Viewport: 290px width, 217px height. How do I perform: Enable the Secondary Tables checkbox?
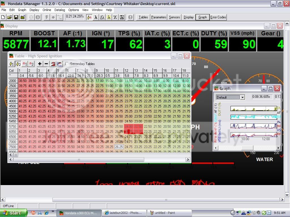pyautogui.click(x=67, y=64)
